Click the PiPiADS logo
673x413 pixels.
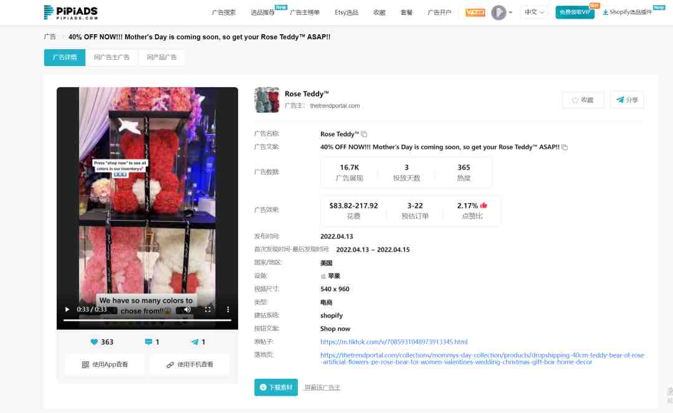[71, 12]
